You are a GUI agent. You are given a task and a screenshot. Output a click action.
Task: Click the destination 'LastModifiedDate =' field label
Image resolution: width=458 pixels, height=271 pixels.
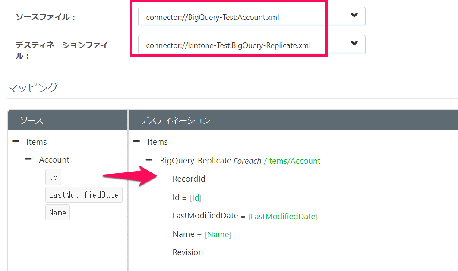[208, 216]
